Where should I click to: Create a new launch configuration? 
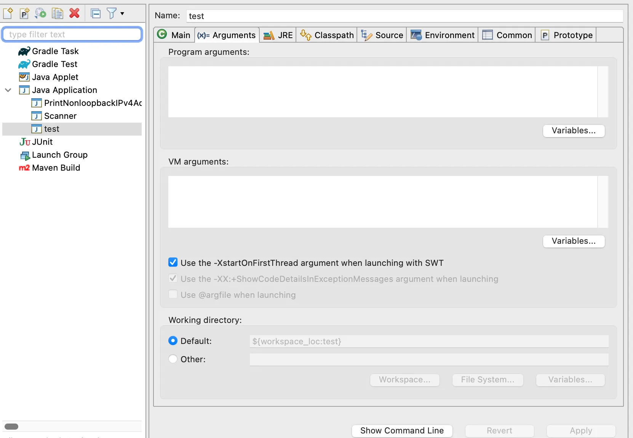(x=8, y=13)
